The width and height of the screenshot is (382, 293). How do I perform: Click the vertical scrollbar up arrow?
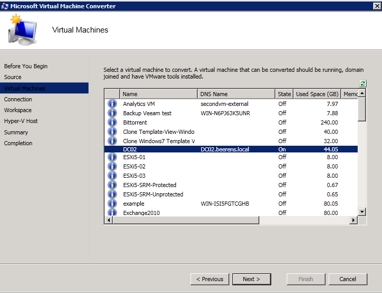point(362,93)
